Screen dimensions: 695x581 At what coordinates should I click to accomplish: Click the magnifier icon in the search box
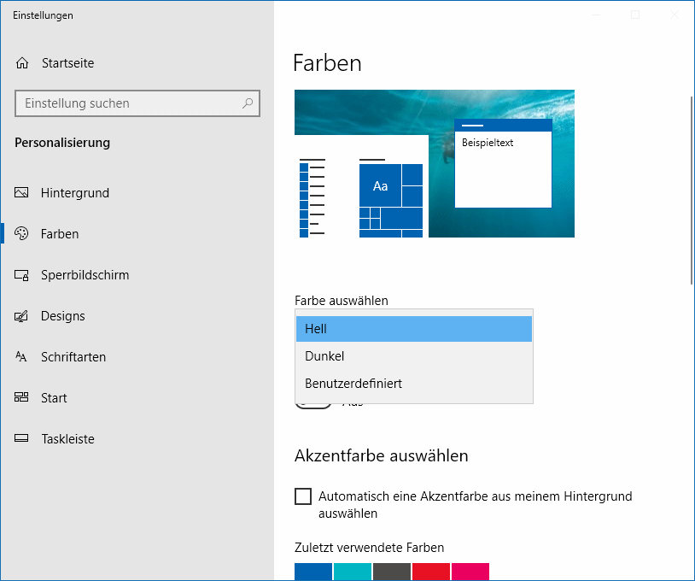248,103
